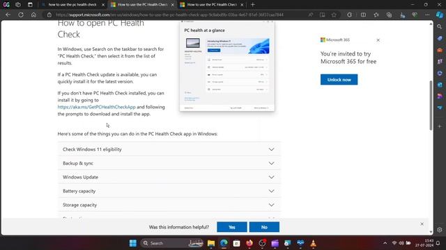Open Collections panel

pyautogui.click(x=389, y=15)
